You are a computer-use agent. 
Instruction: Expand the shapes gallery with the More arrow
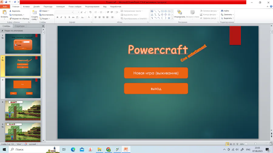point(172,18)
